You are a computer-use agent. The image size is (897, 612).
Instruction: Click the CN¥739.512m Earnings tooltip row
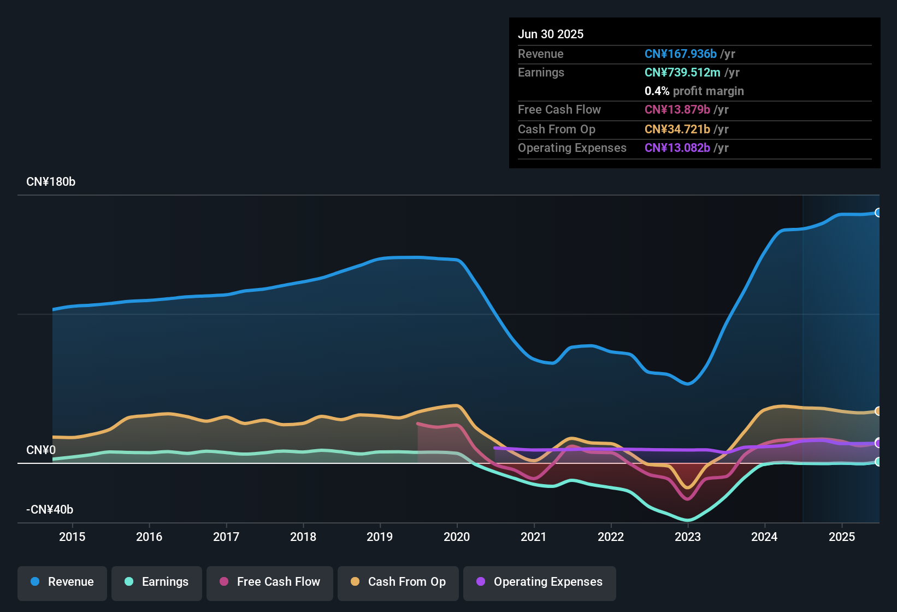point(682,72)
